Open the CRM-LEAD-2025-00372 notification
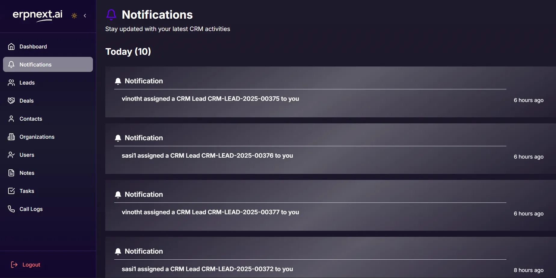The width and height of the screenshot is (556, 278). point(207,269)
